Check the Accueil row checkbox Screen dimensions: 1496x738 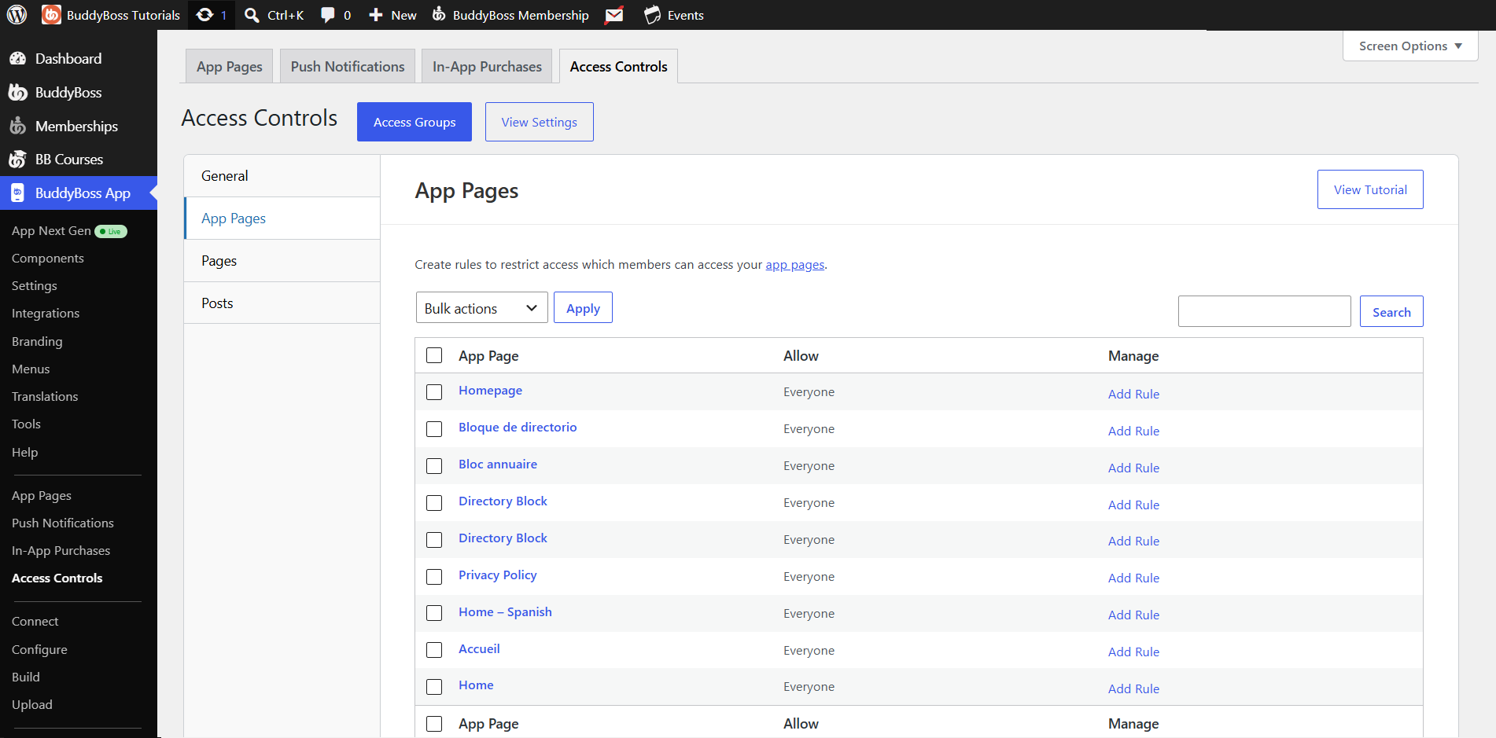(x=434, y=650)
